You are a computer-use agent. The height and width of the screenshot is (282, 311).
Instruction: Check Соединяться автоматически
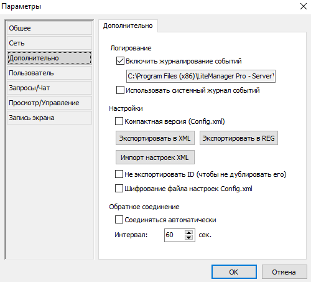pyautogui.click(x=119, y=220)
